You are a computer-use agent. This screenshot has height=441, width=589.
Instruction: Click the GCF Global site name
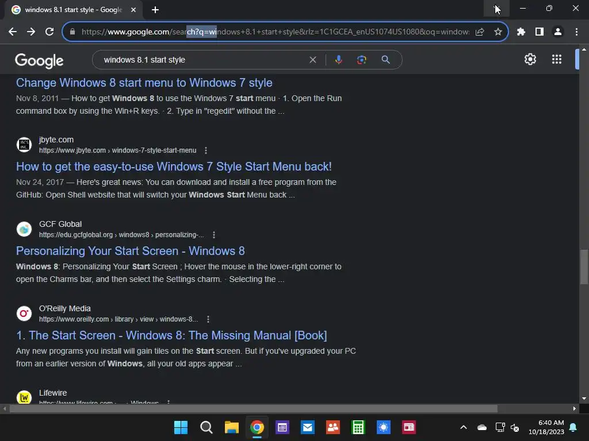pos(60,224)
